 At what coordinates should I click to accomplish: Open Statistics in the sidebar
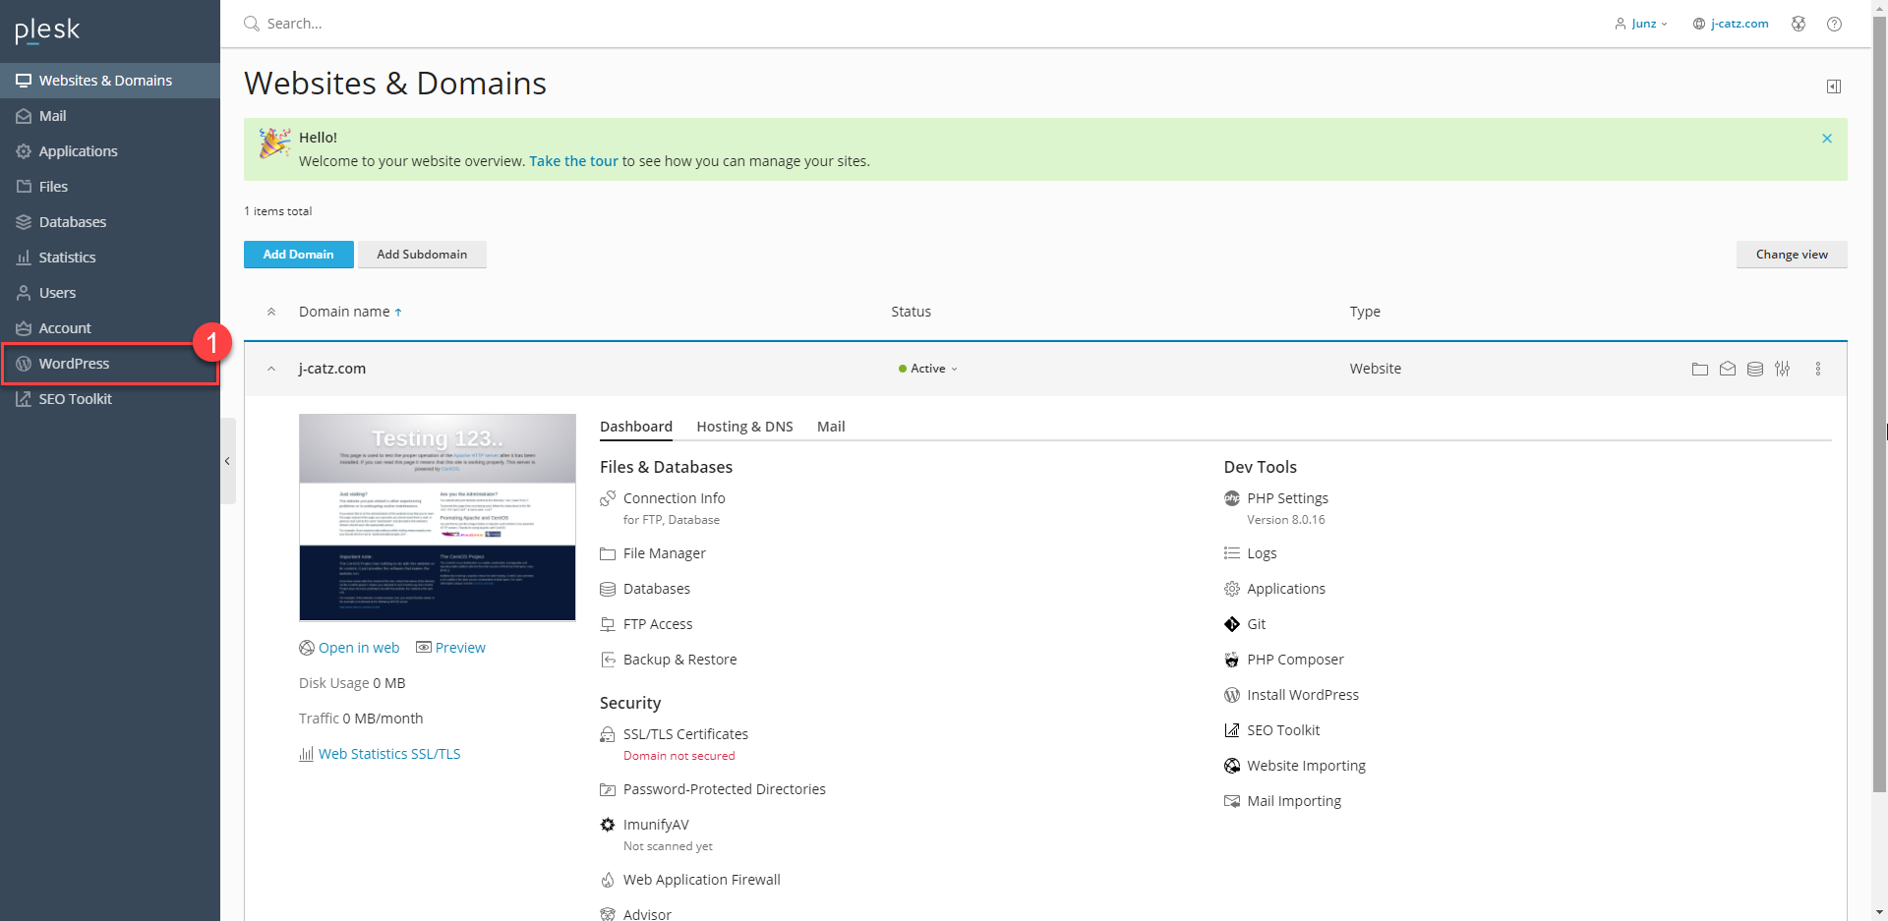110,258
